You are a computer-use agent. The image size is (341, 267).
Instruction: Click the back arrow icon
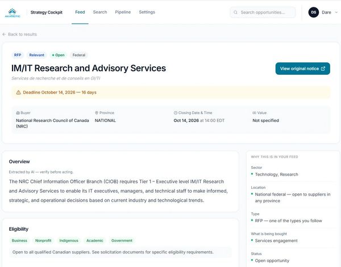pyautogui.click(x=4, y=34)
